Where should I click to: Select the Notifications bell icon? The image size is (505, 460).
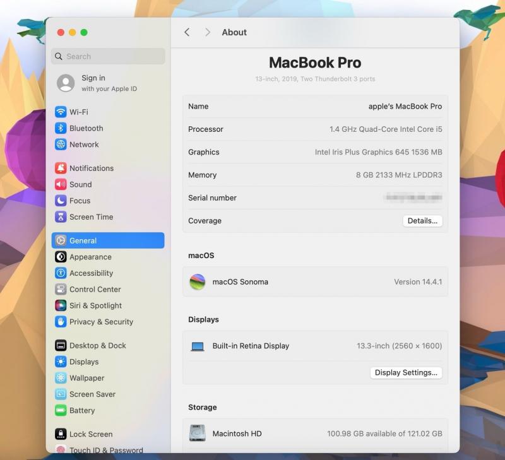point(61,168)
